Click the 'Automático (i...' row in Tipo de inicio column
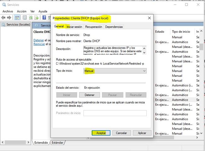This screenshot has height=151, width=205. [x=182, y=85]
